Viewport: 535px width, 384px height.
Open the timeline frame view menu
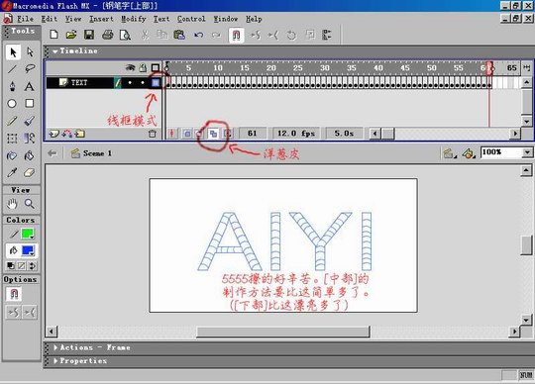point(527,67)
